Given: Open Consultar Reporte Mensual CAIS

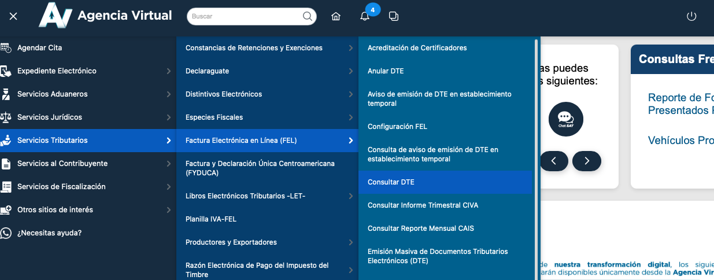Looking at the screenshot, I should pyautogui.click(x=445, y=229).
